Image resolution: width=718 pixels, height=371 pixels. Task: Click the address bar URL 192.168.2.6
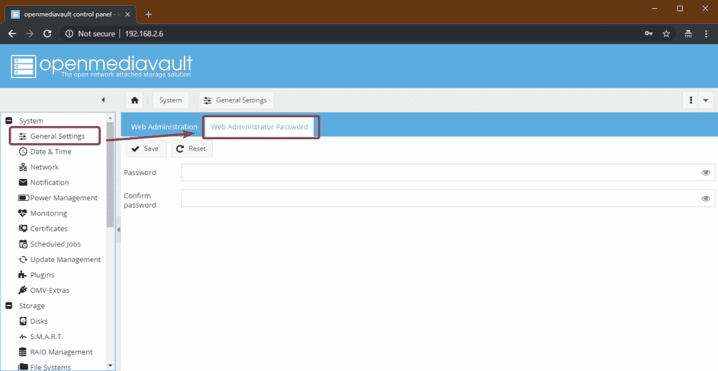[x=144, y=33]
